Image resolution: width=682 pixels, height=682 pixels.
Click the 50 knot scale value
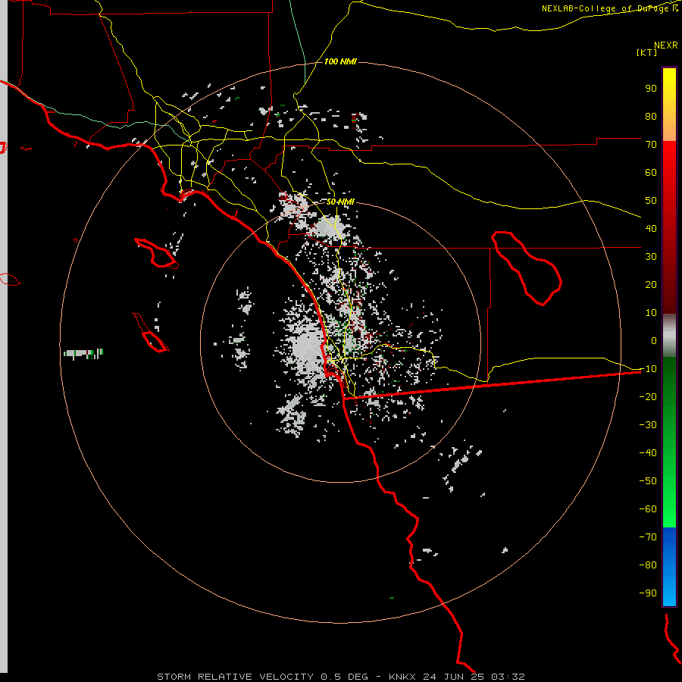click(651, 201)
